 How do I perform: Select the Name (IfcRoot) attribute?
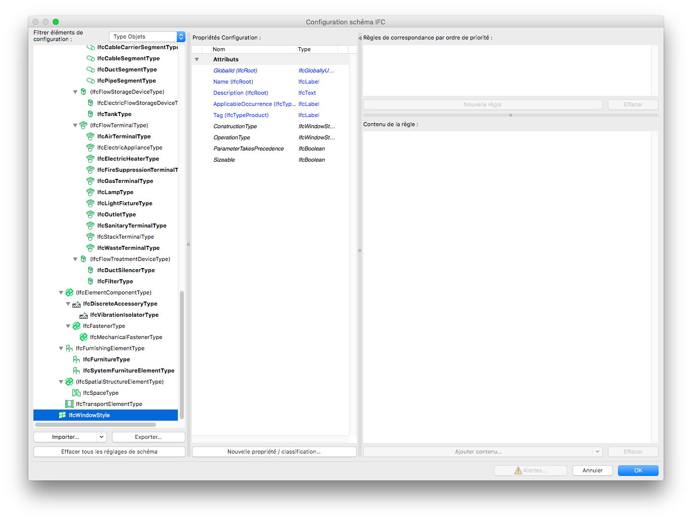click(x=271, y=82)
